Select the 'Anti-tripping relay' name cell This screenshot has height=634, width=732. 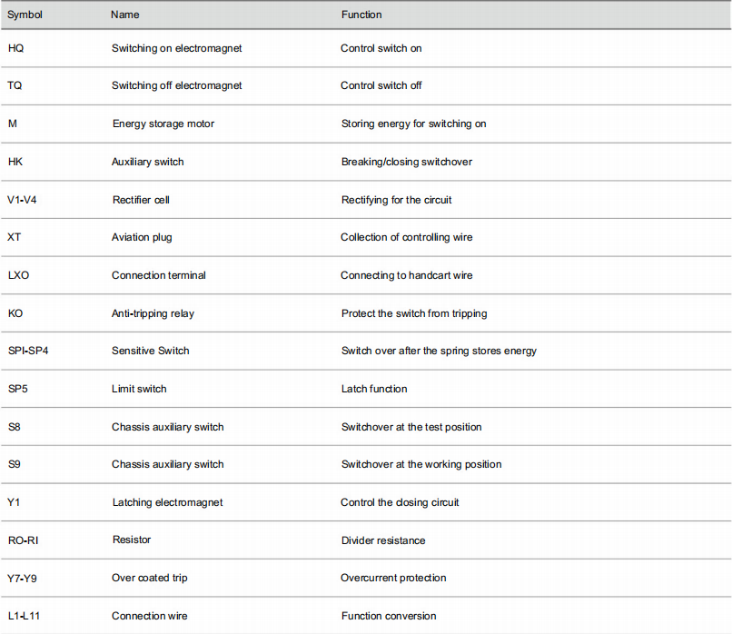pyautogui.click(x=153, y=313)
